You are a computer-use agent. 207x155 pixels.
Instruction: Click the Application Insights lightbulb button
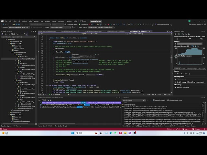pyautogui.click(x=162, y=25)
